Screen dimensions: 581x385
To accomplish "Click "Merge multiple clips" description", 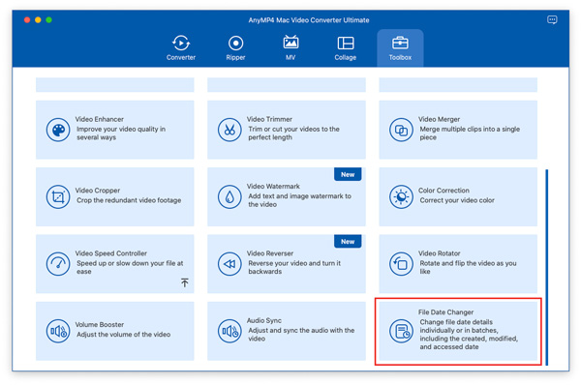I will point(470,133).
